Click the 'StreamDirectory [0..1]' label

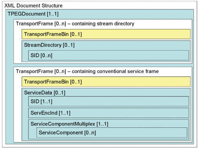pyautogui.click(x=49, y=45)
